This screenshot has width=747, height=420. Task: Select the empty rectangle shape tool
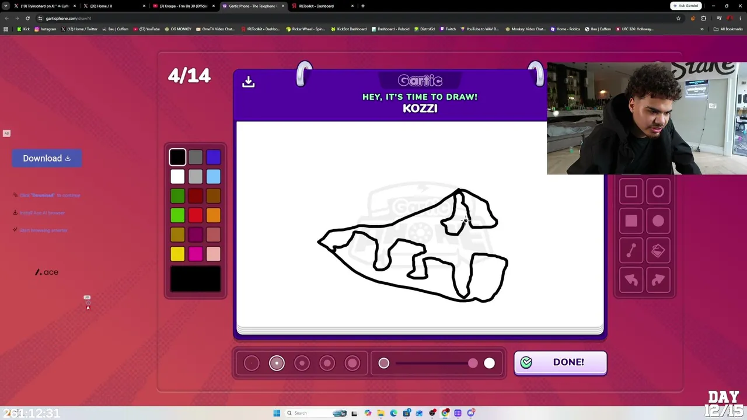(631, 192)
